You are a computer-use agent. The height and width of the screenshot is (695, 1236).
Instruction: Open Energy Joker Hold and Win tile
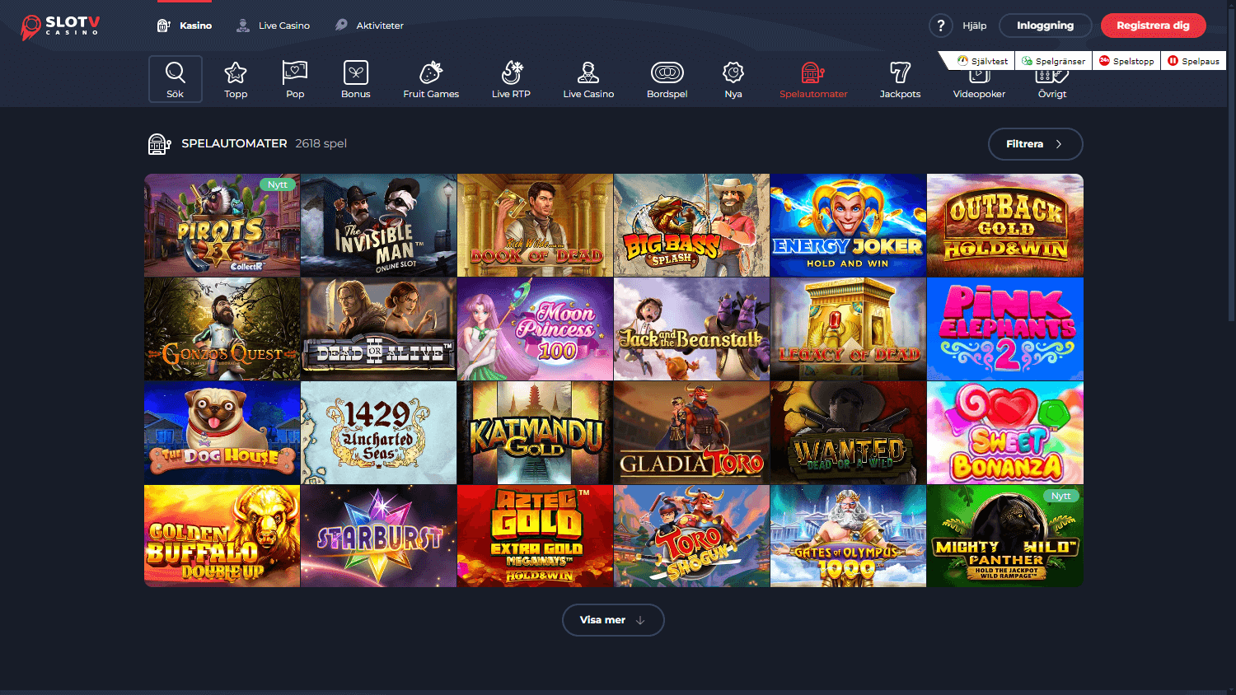(848, 225)
